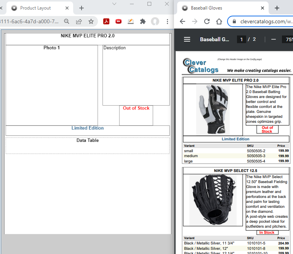Open the Extensions puzzle piece menu
Viewport: 293px width, 254px height.
[x=143, y=21]
